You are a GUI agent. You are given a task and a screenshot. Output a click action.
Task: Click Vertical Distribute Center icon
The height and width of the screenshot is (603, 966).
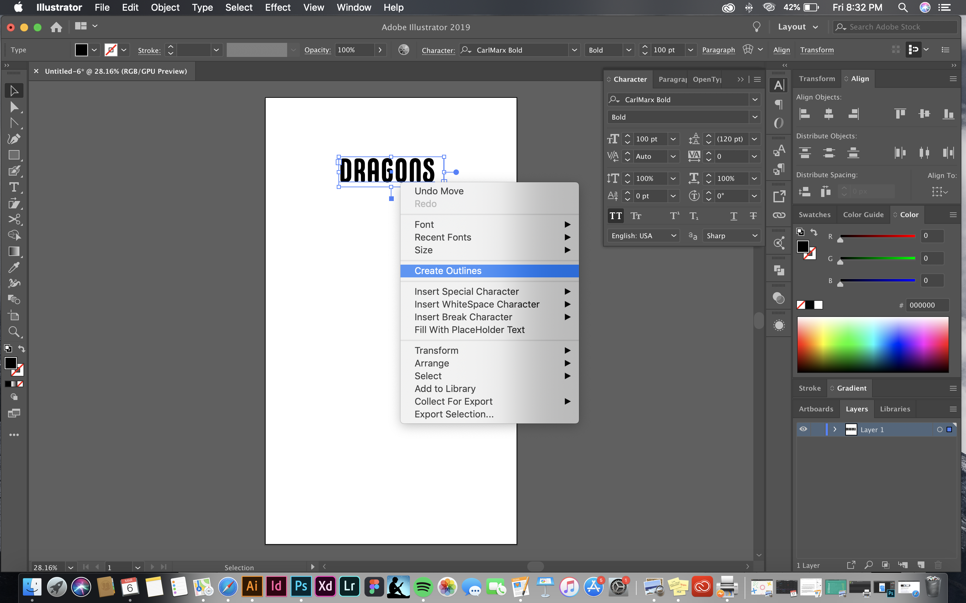pos(829,152)
